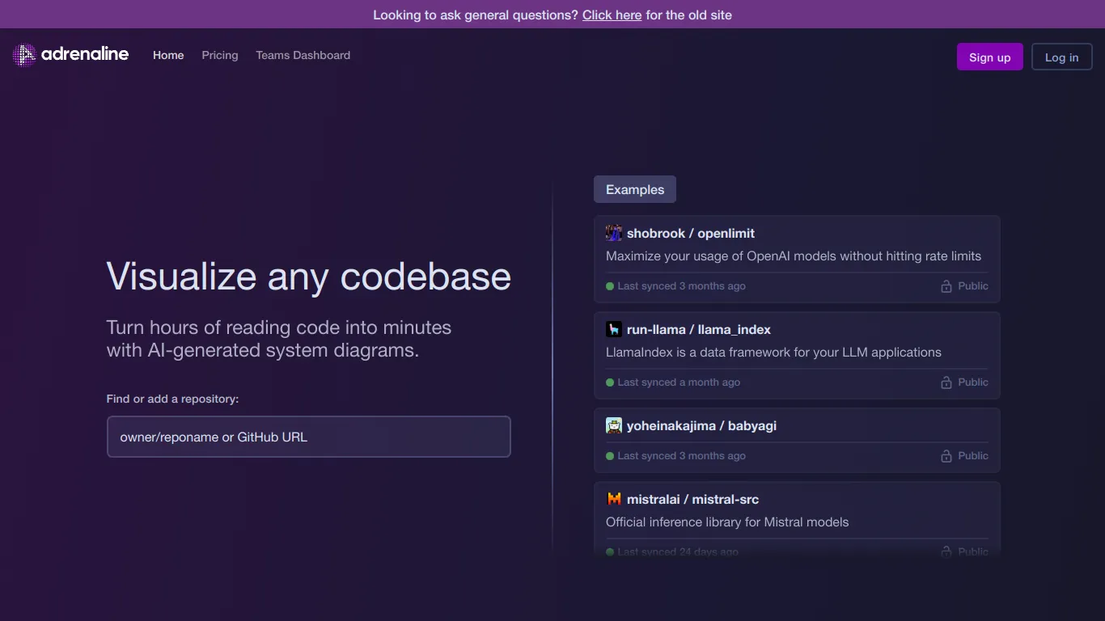Click lock icon on shobrook / openlimit card
The image size is (1105, 621).
point(946,286)
